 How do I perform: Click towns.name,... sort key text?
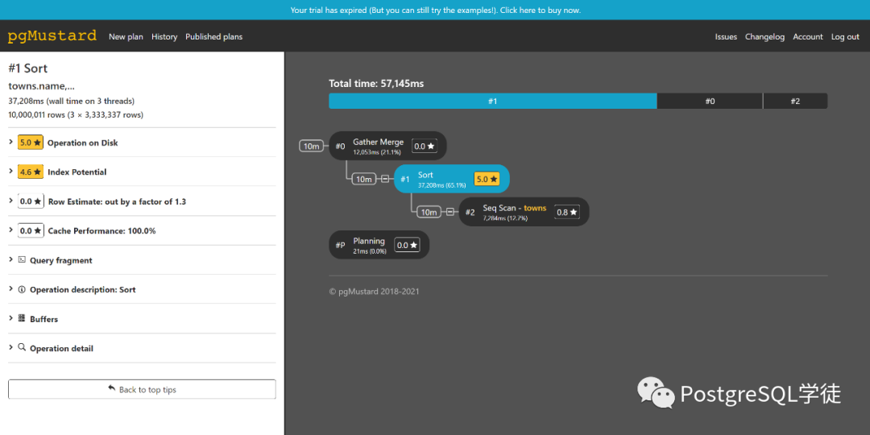pos(42,86)
